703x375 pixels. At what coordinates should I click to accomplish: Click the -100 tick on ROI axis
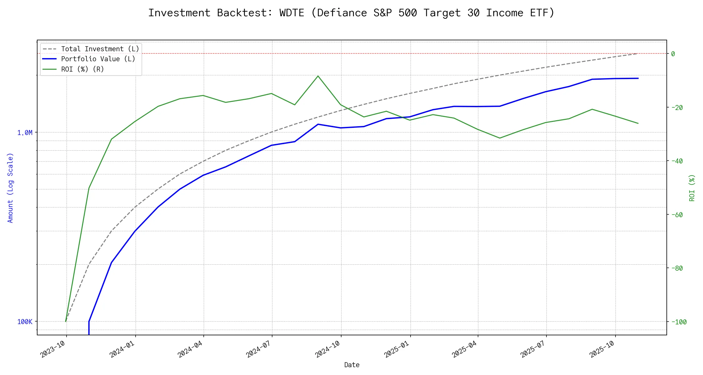point(679,322)
